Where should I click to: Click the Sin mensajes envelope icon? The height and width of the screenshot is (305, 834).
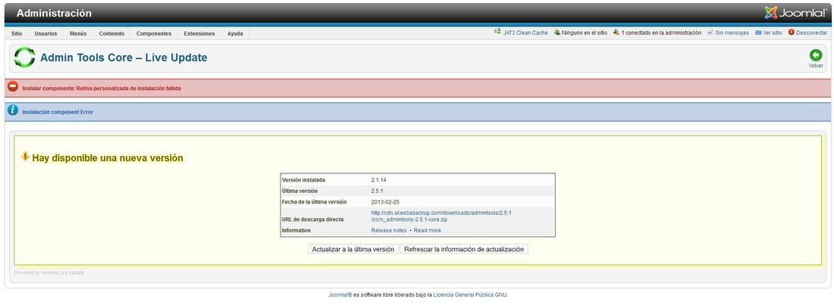(710, 33)
